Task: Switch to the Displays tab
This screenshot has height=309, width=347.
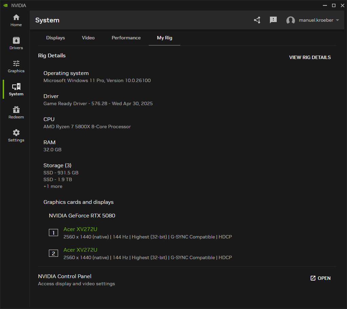Action: (56, 38)
